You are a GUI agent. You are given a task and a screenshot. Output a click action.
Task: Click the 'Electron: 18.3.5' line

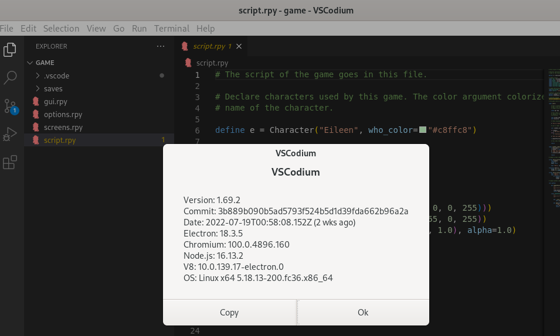[213, 234]
